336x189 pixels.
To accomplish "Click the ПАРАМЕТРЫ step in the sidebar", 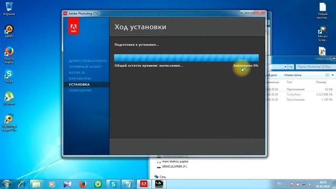I will pyautogui.click(x=80, y=78).
